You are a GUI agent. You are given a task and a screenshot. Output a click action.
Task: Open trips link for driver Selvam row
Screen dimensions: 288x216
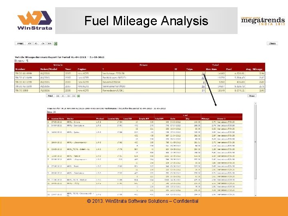(x=204, y=82)
